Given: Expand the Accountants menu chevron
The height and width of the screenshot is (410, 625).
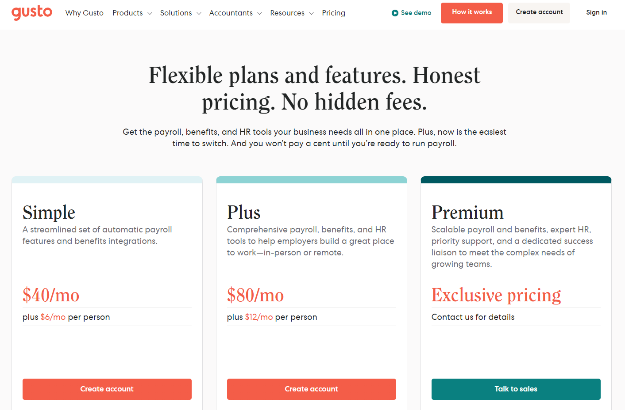Looking at the screenshot, I should tap(260, 13).
